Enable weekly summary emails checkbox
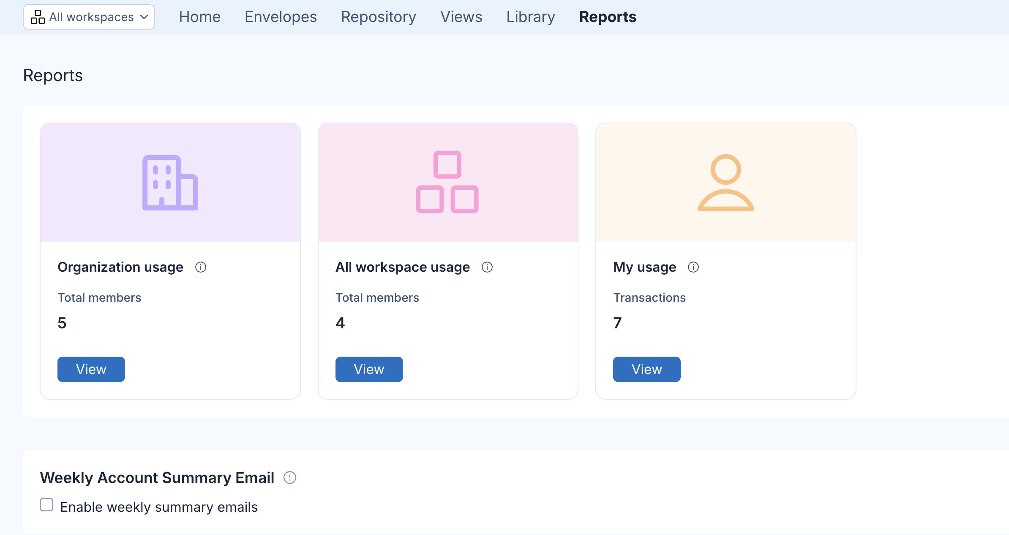This screenshot has height=535, width=1009. tap(46, 505)
